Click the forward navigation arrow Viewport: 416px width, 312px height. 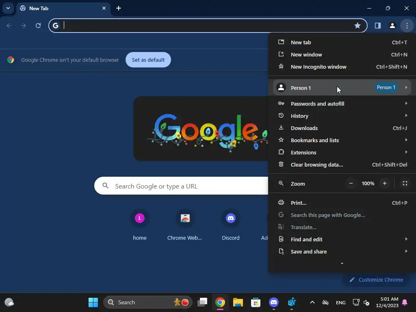(23, 26)
